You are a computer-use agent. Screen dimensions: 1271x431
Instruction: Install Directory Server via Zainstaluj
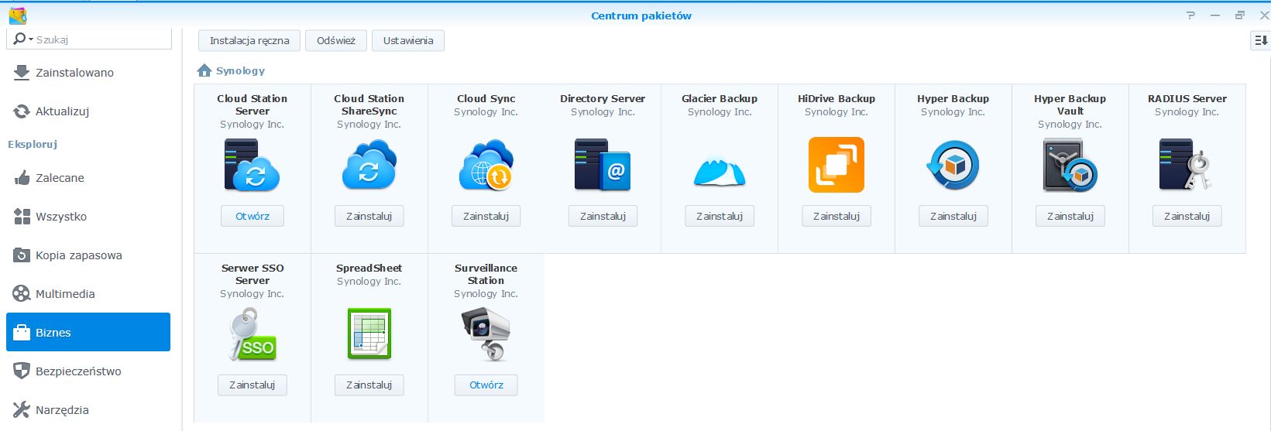coord(603,216)
